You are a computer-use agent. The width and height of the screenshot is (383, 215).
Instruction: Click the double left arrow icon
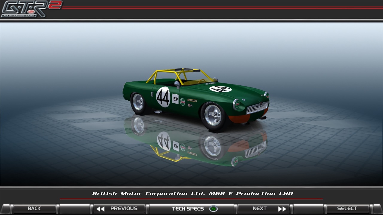tap(101, 209)
